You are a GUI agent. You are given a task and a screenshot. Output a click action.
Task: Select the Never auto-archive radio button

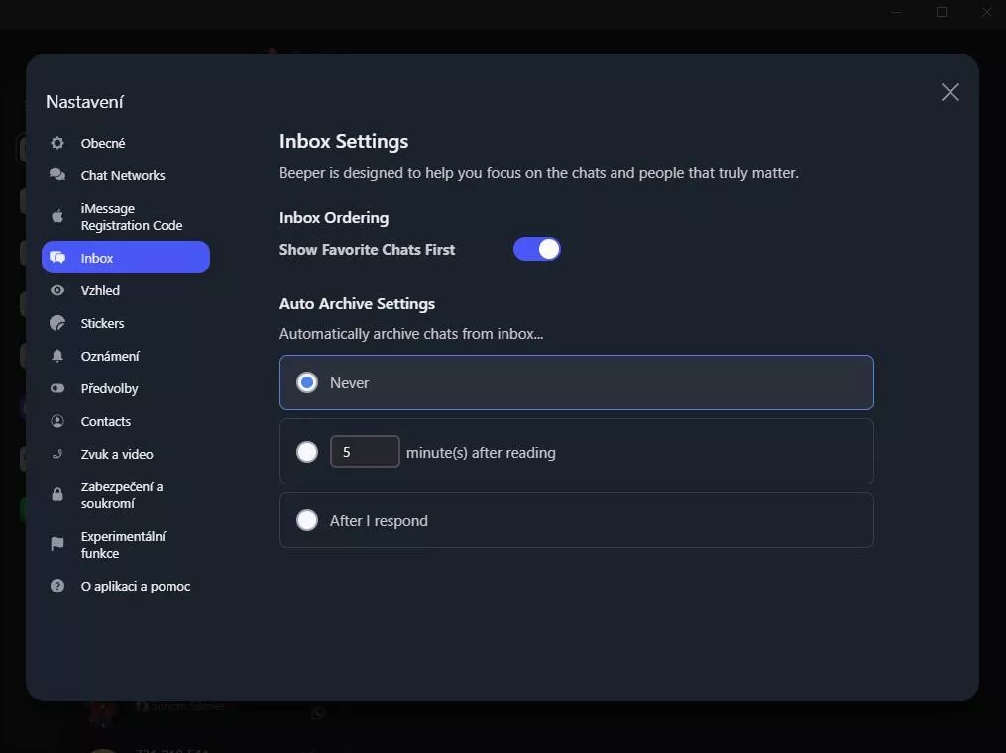pos(306,382)
